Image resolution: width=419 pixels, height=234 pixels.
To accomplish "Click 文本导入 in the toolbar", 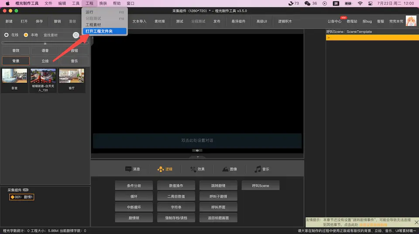I will pos(139,21).
